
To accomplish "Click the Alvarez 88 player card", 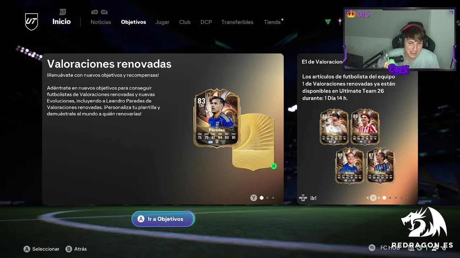I will click(x=365, y=127).
